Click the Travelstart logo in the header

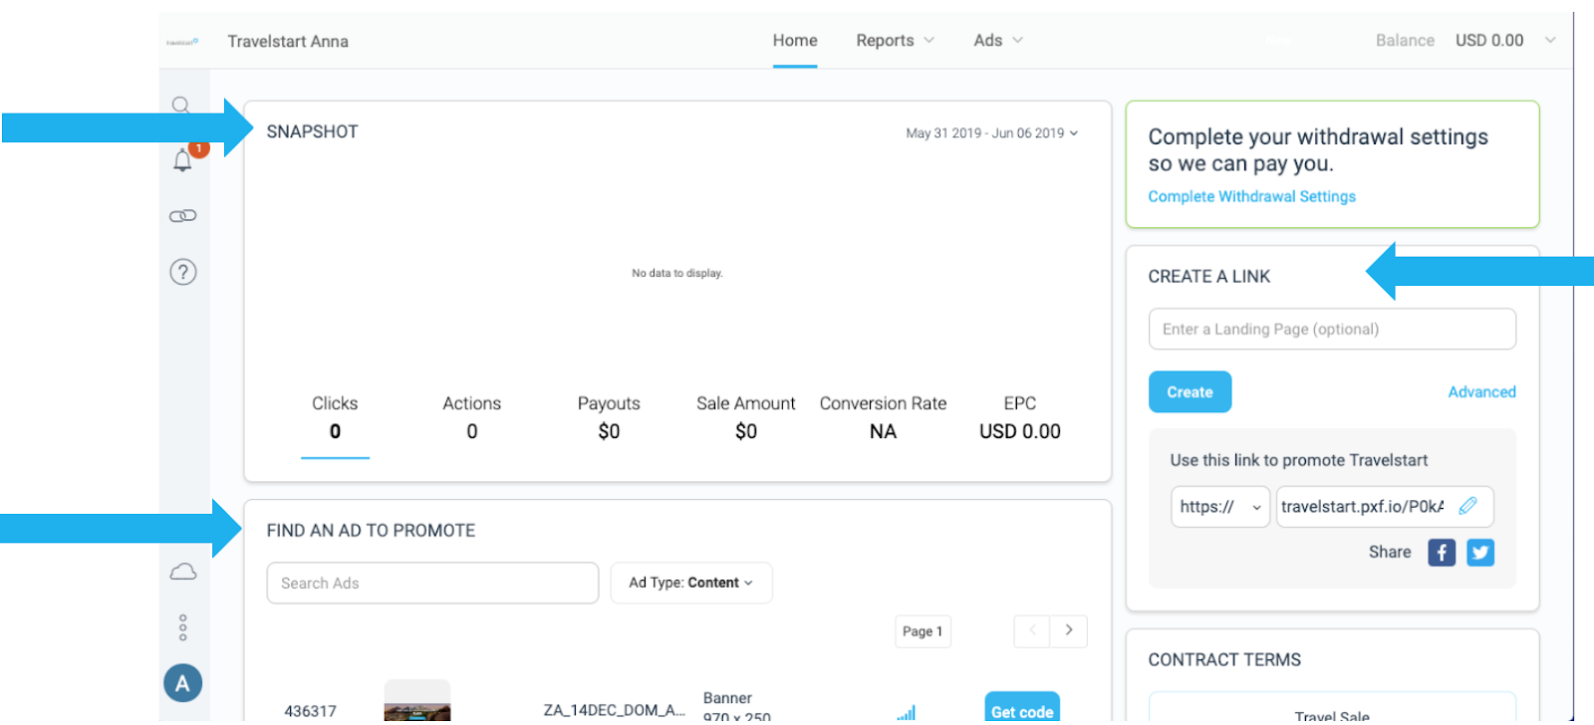182,42
